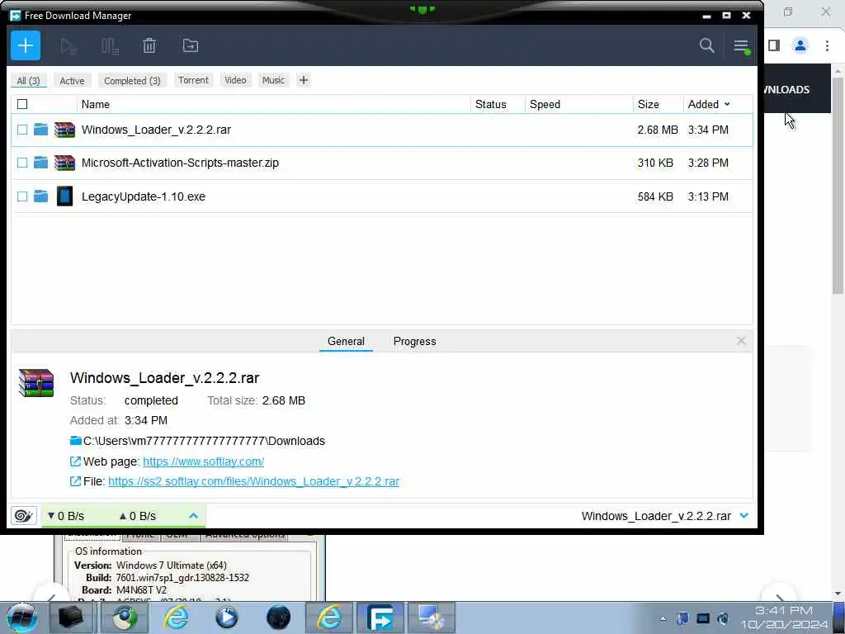Screen dimensions: 845x634
Task: Open the Windows Start orb
Action: point(21,617)
